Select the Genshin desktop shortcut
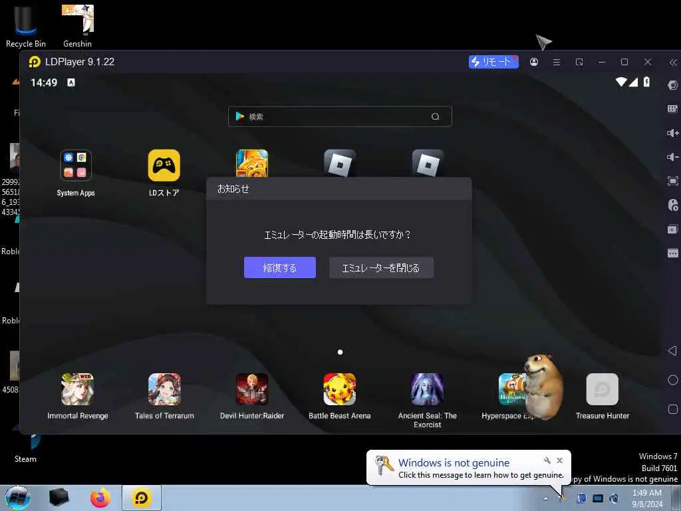 77,26
